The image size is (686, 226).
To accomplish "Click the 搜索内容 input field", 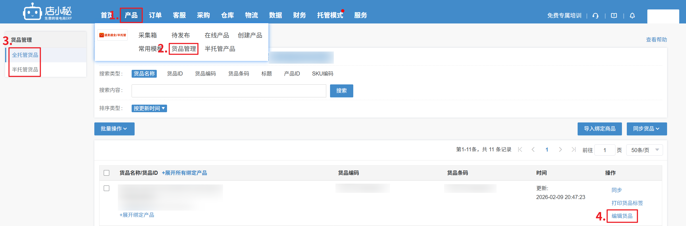I will (229, 91).
